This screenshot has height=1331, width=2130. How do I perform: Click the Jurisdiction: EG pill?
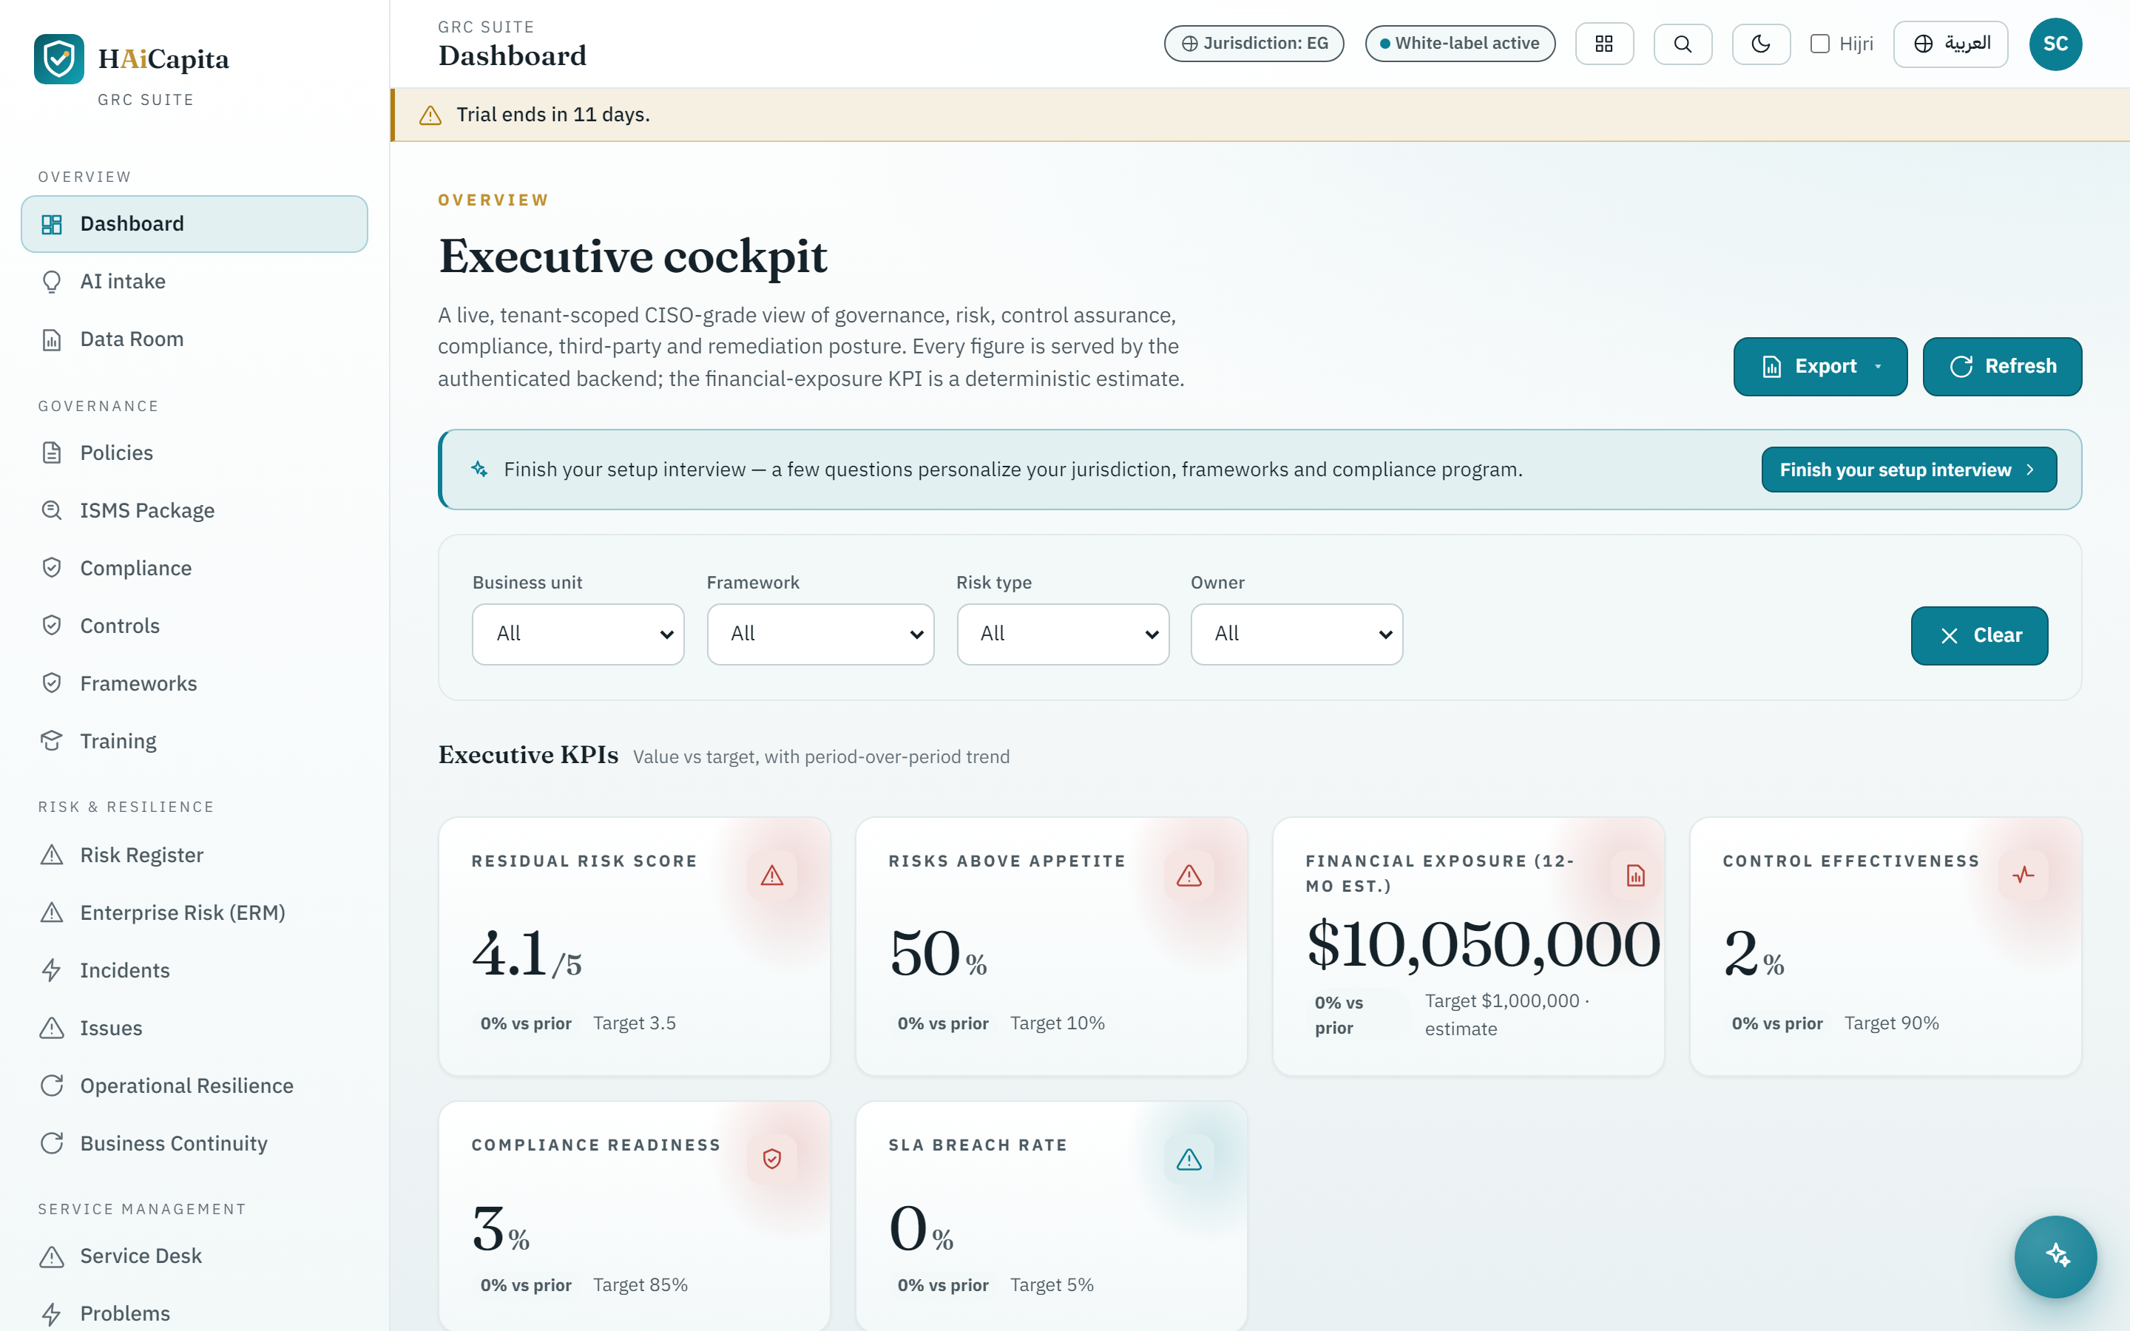[1254, 43]
